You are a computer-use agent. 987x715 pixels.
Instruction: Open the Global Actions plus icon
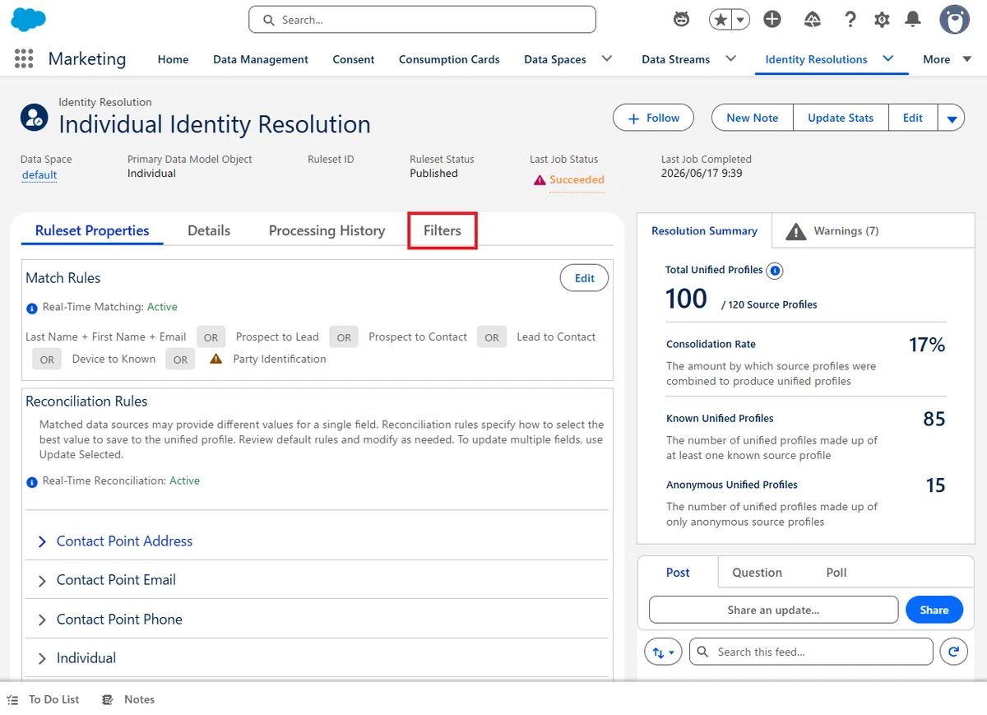point(772,20)
